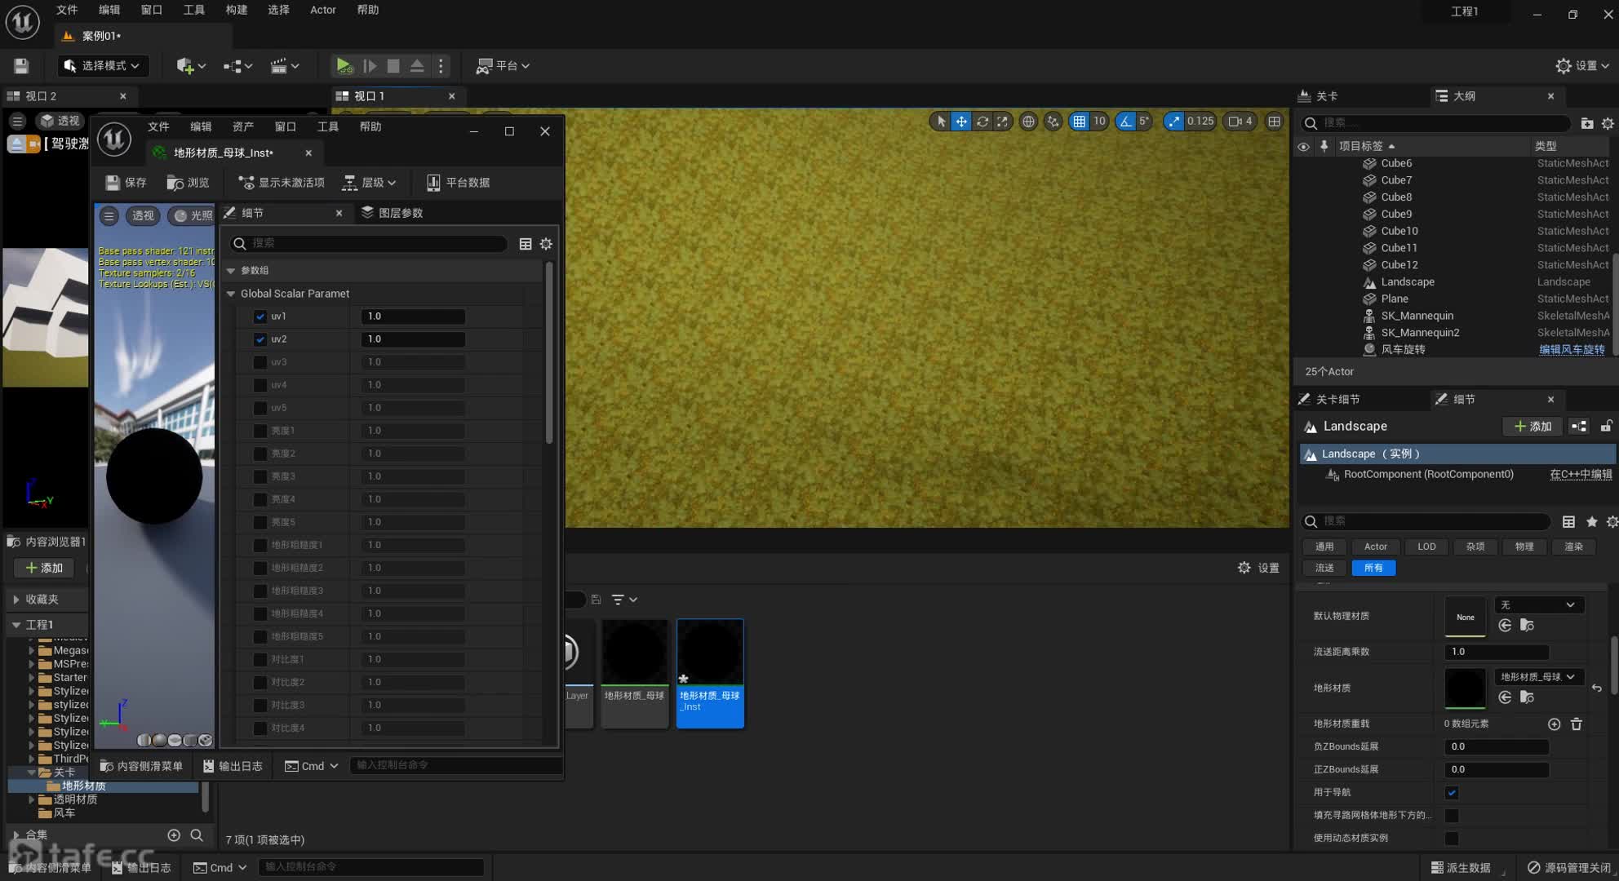Collapse the 参数组 section

231,271
